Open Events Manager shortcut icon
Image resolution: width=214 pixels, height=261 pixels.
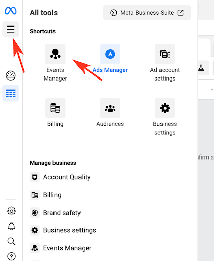56,54
